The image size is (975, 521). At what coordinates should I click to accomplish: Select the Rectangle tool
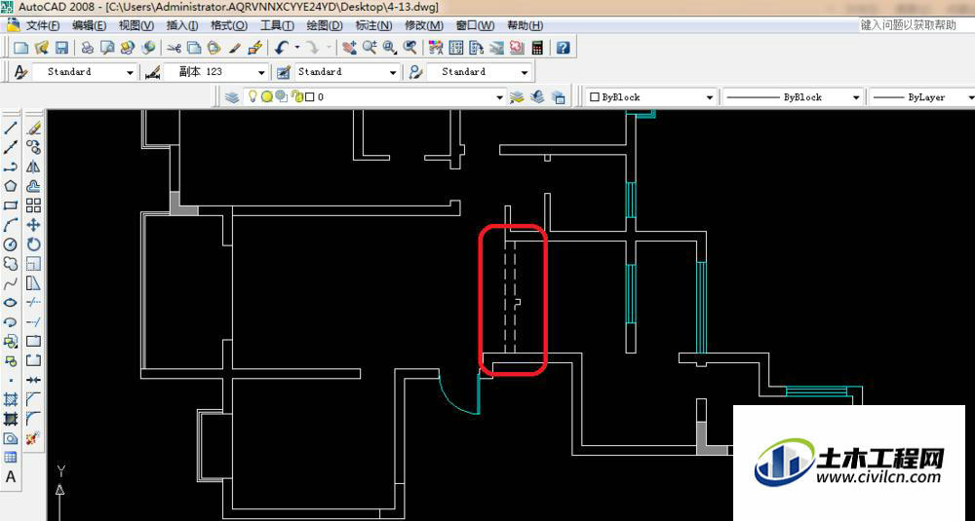[x=11, y=205]
